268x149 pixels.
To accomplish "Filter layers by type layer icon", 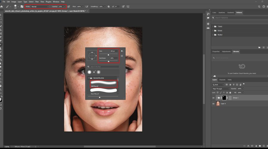I will click(233, 85).
